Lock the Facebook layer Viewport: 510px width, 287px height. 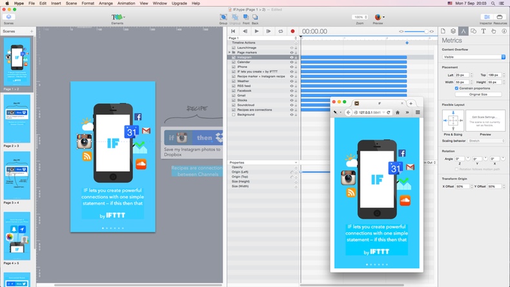click(296, 91)
